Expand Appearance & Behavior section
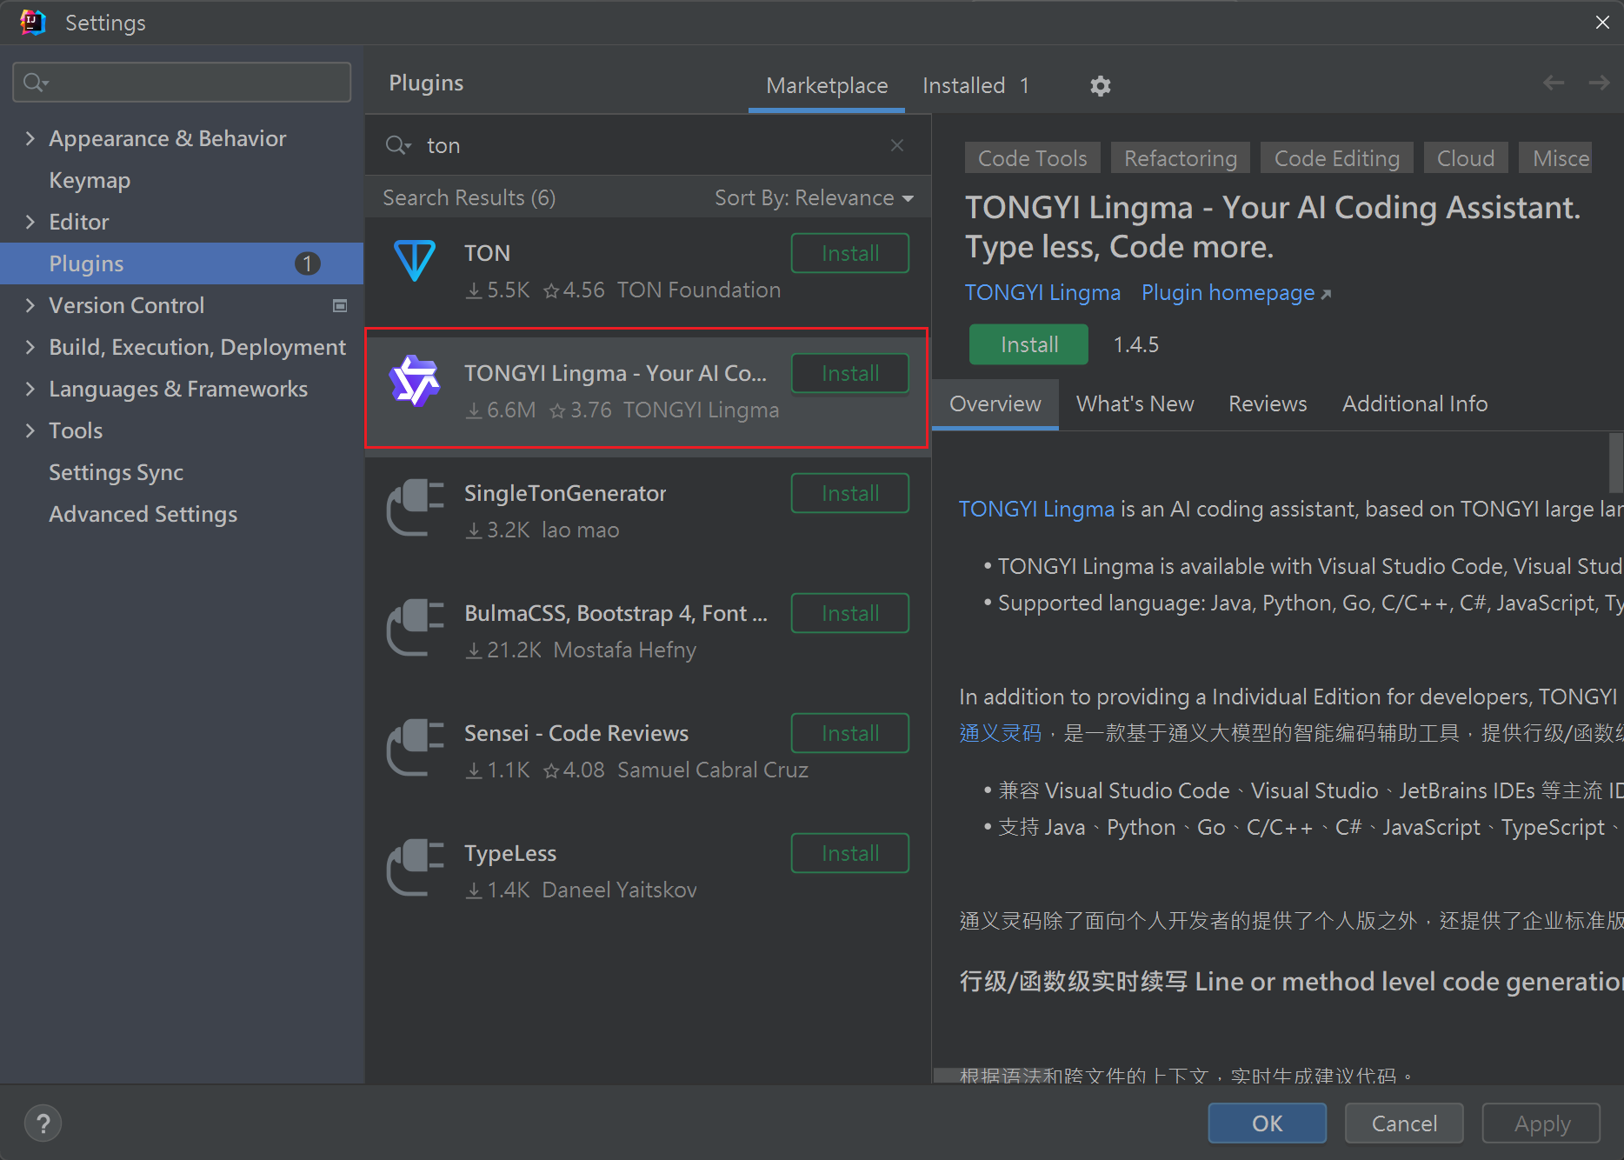 (x=30, y=138)
